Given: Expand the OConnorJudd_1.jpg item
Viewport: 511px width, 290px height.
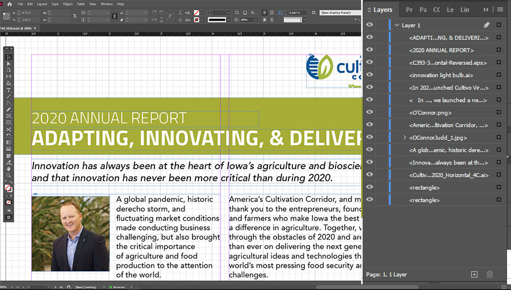Looking at the screenshot, I should pyautogui.click(x=404, y=137).
